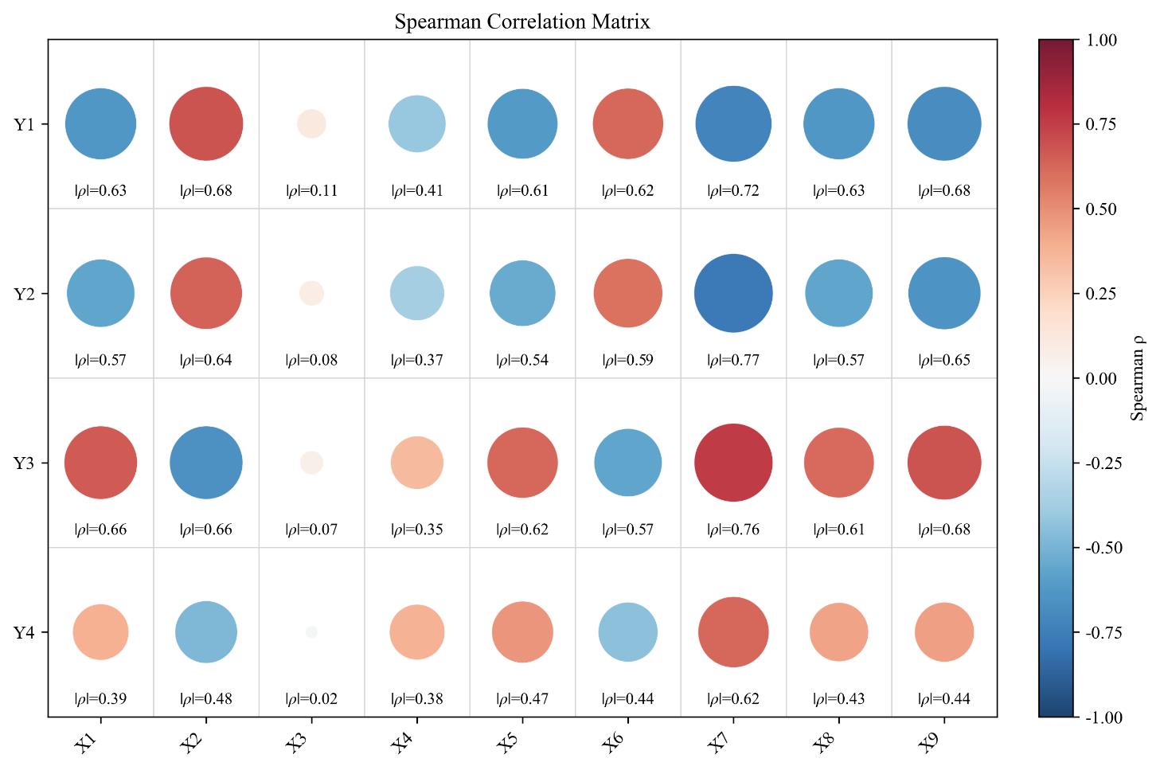Click the Y1 and X1 blue correlation circle

coord(100,124)
